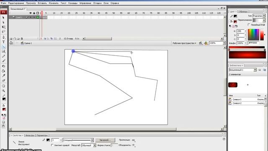Click the rainbow color picker field
The height and width of the screenshot is (151, 268).
tap(253, 34)
